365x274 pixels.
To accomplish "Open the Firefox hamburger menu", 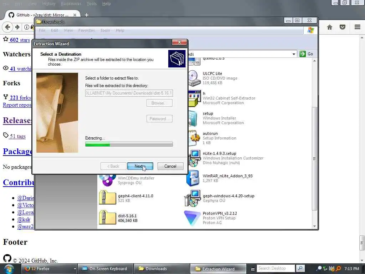I will [x=357, y=27].
